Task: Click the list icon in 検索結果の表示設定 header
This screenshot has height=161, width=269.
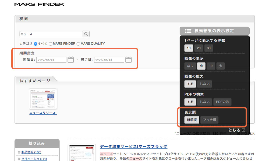Action: (x=188, y=31)
